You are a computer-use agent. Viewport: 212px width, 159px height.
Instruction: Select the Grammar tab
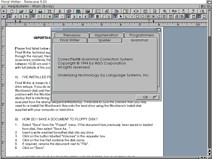pyautogui.click(x=140, y=40)
